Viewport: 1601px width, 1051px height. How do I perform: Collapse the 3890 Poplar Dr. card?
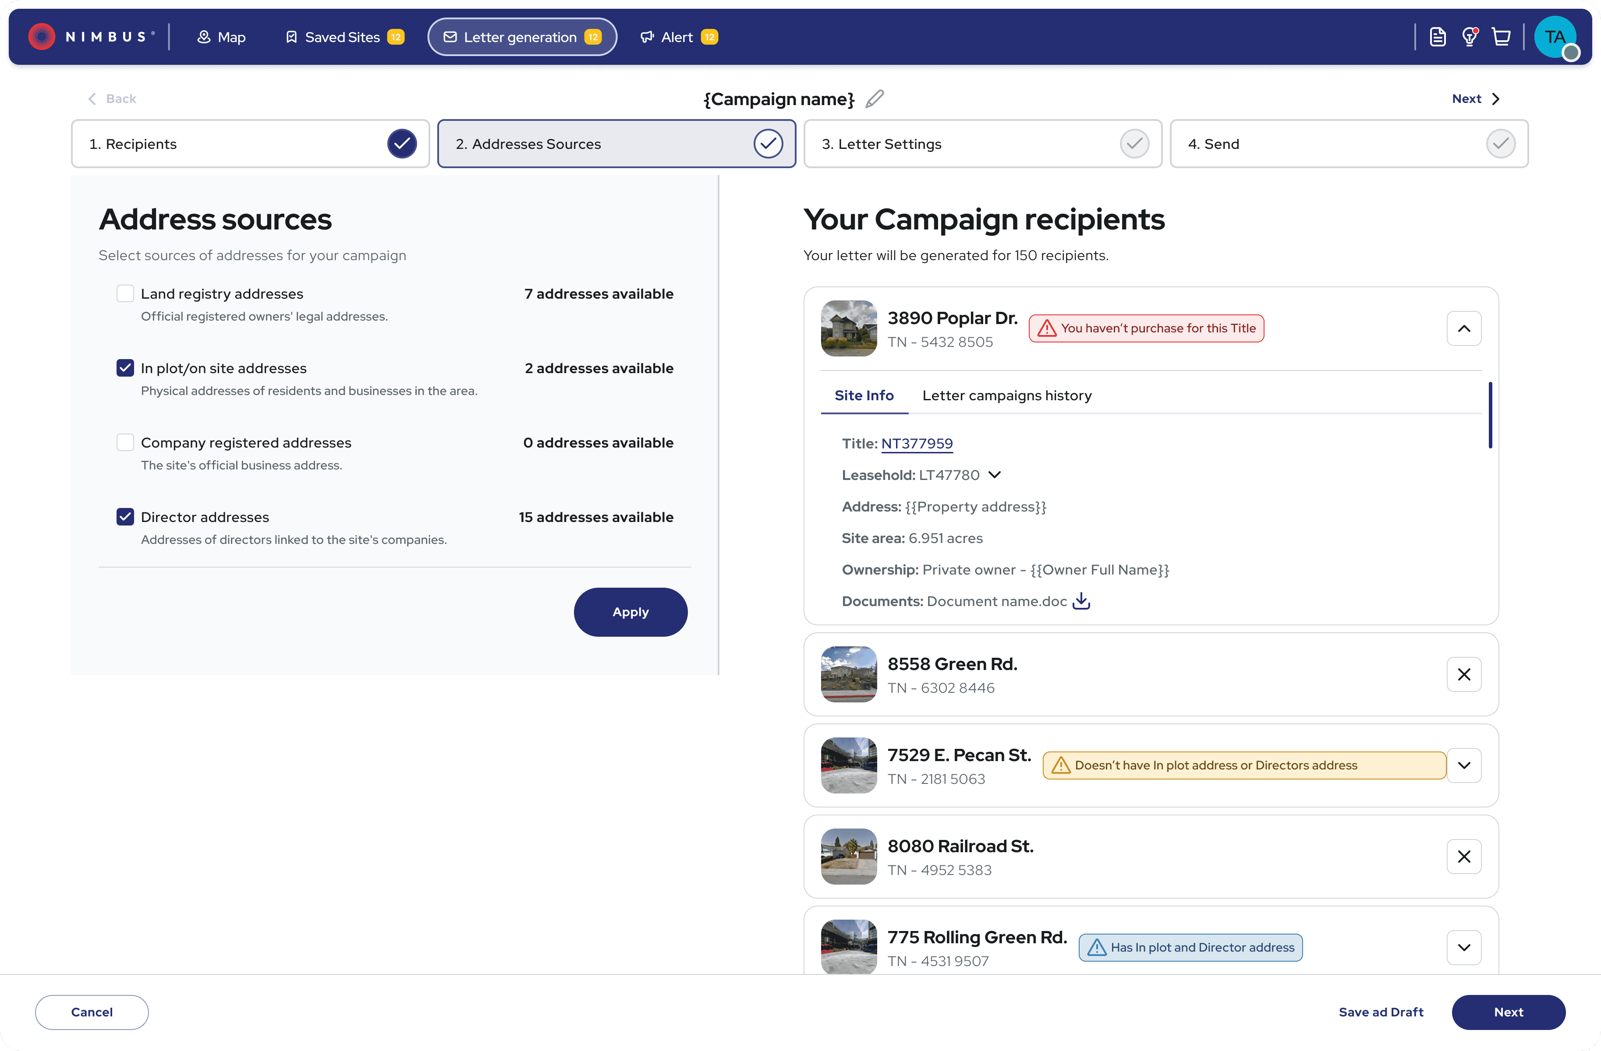1464,329
